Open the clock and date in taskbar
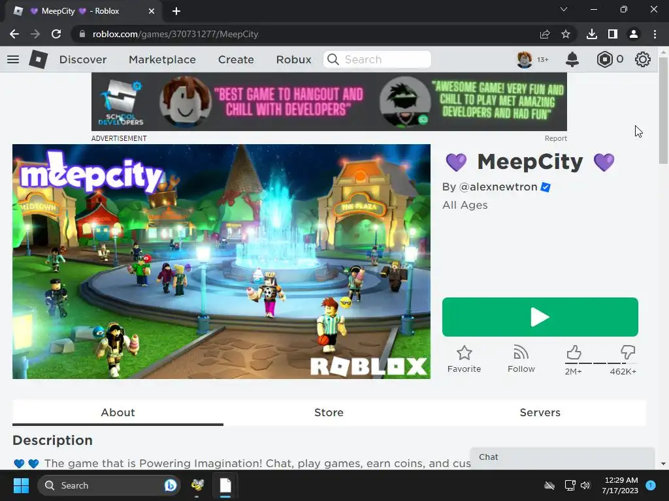 620,485
